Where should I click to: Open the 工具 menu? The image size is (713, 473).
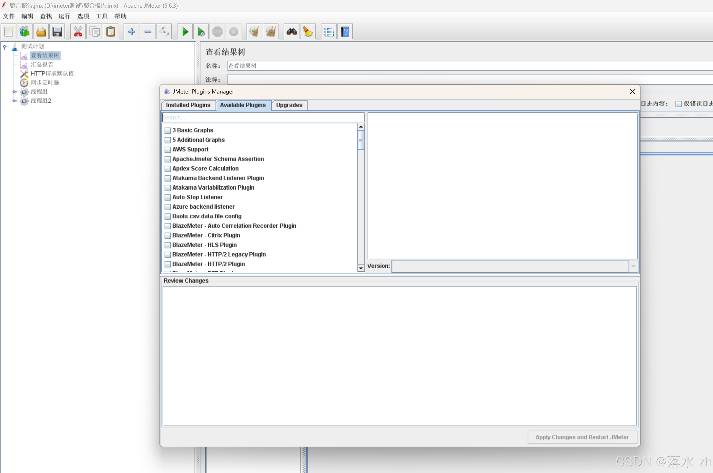pos(102,16)
